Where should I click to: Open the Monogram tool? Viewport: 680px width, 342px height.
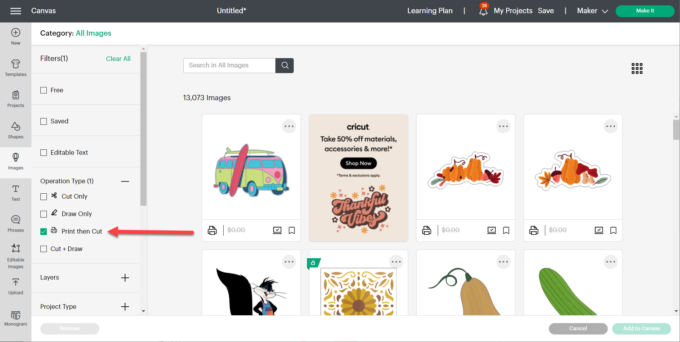(x=16, y=318)
